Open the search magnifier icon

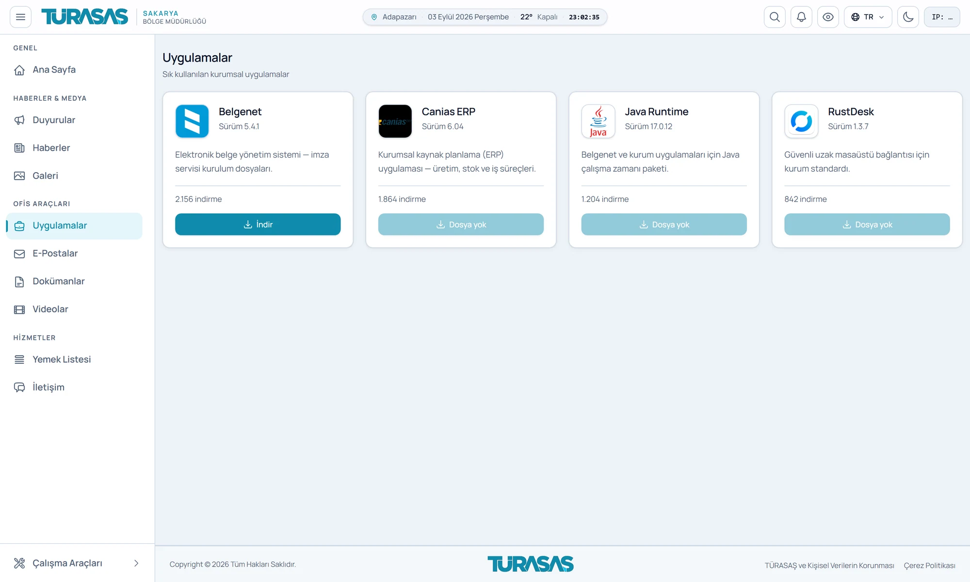[775, 17]
